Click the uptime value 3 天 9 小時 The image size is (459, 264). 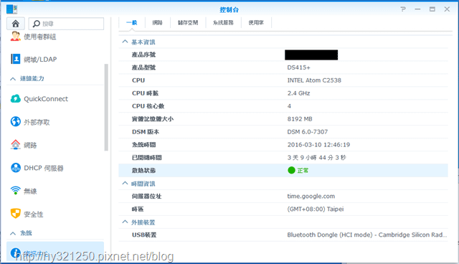pos(317,157)
